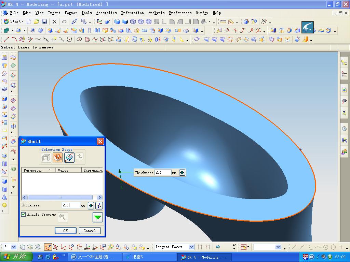Toggle the arc center snap icon
Image resolution: width=350 pixels, height=262 pixels.
point(326,247)
